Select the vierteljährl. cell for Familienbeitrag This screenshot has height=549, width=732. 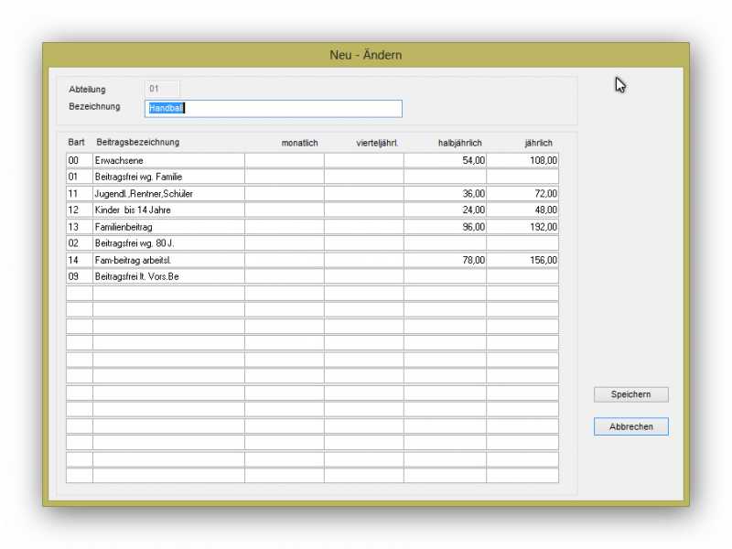click(x=363, y=227)
